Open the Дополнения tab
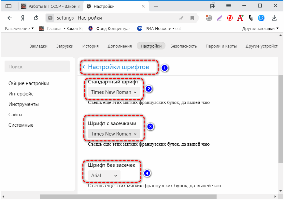The image size is (284, 200). coord(120,46)
